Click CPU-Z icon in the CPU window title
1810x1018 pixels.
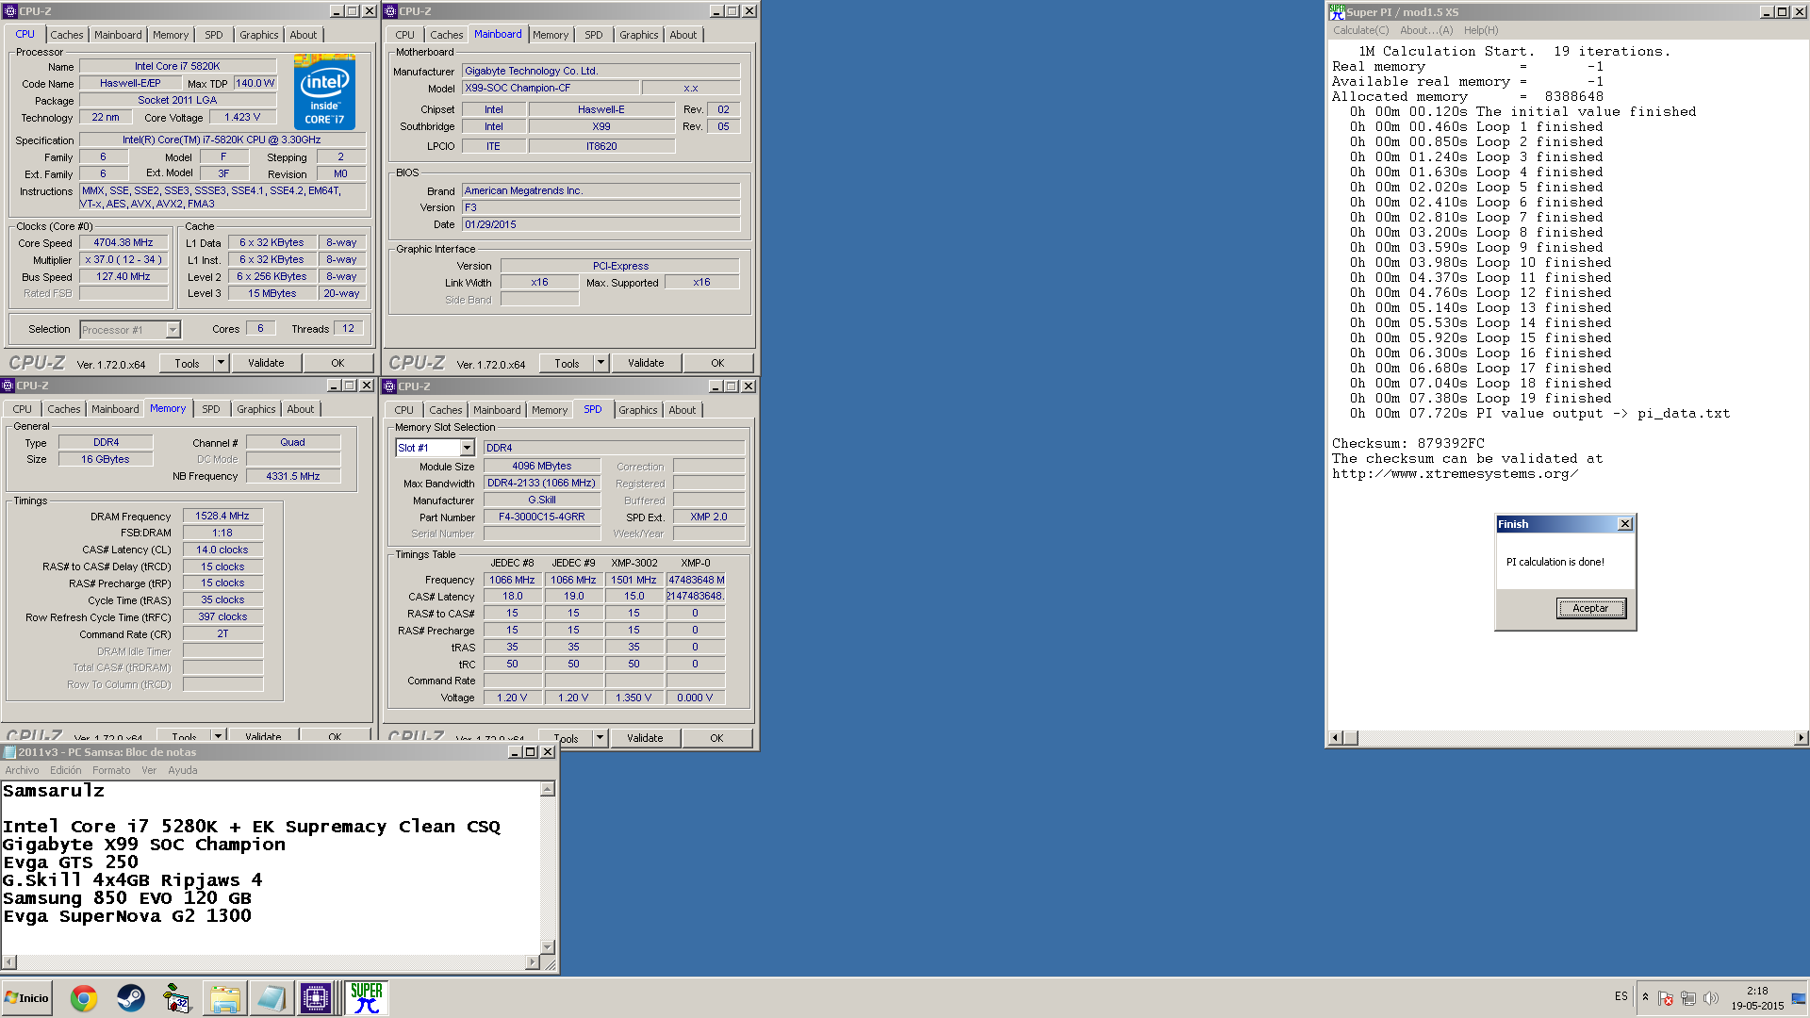10,11
